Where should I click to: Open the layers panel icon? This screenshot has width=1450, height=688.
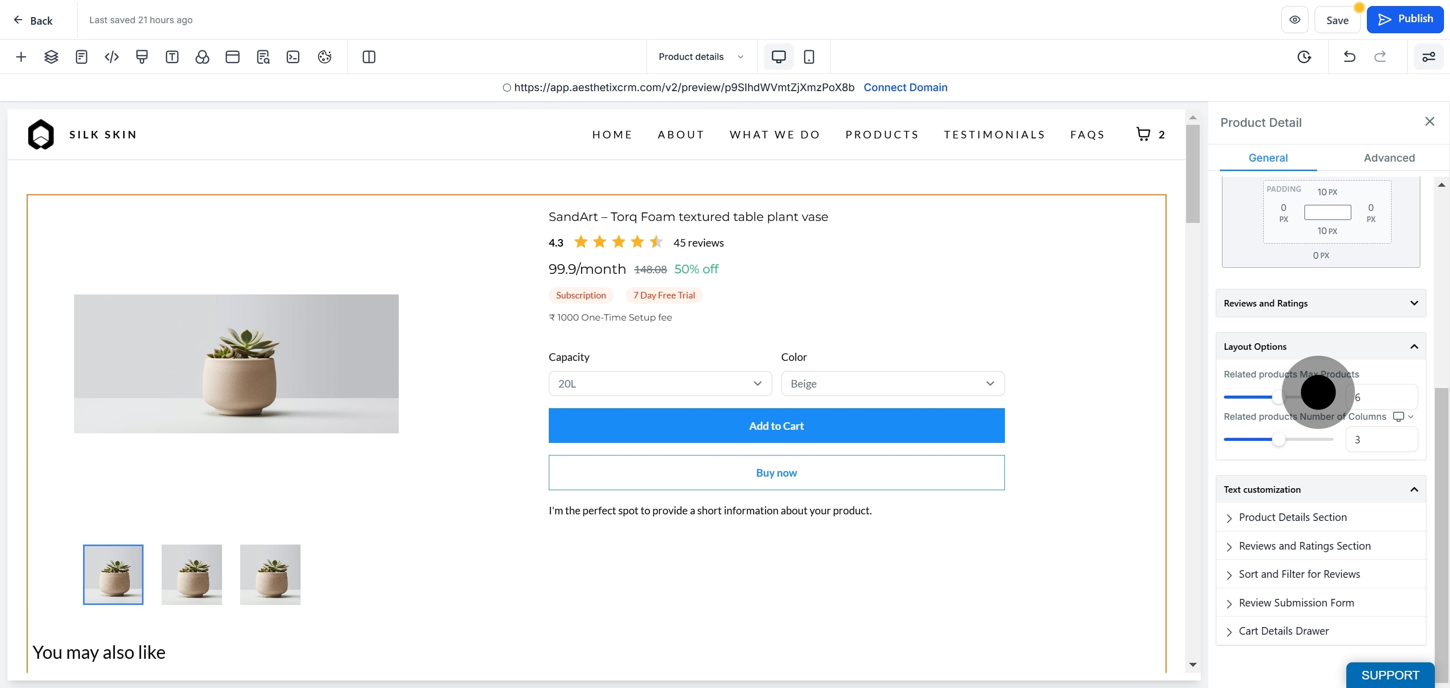(x=51, y=57)
